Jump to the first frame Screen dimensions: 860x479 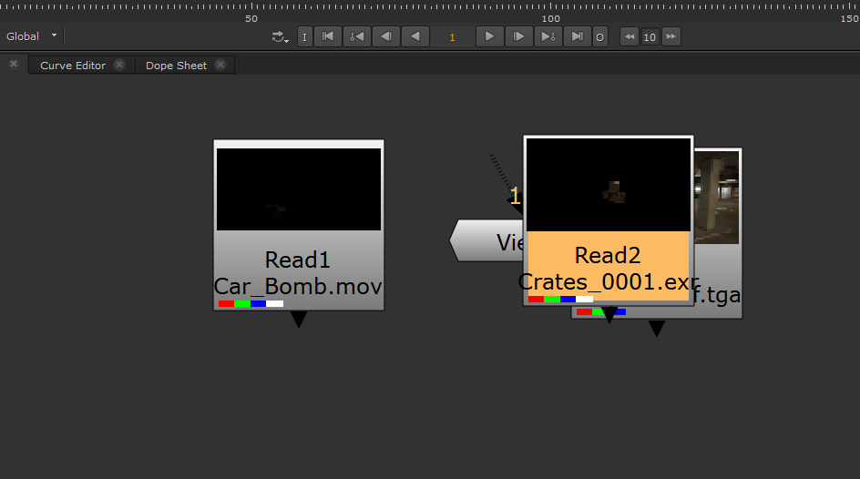click(x=328, y=36)
